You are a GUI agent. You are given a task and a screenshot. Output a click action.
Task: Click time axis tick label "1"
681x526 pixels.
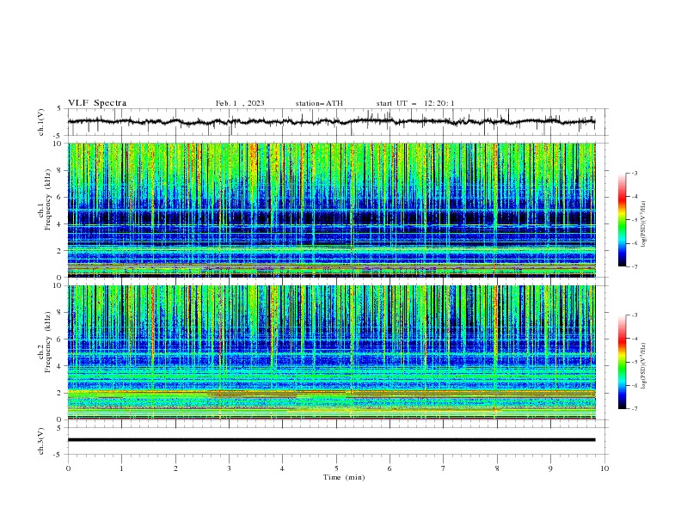121,468
